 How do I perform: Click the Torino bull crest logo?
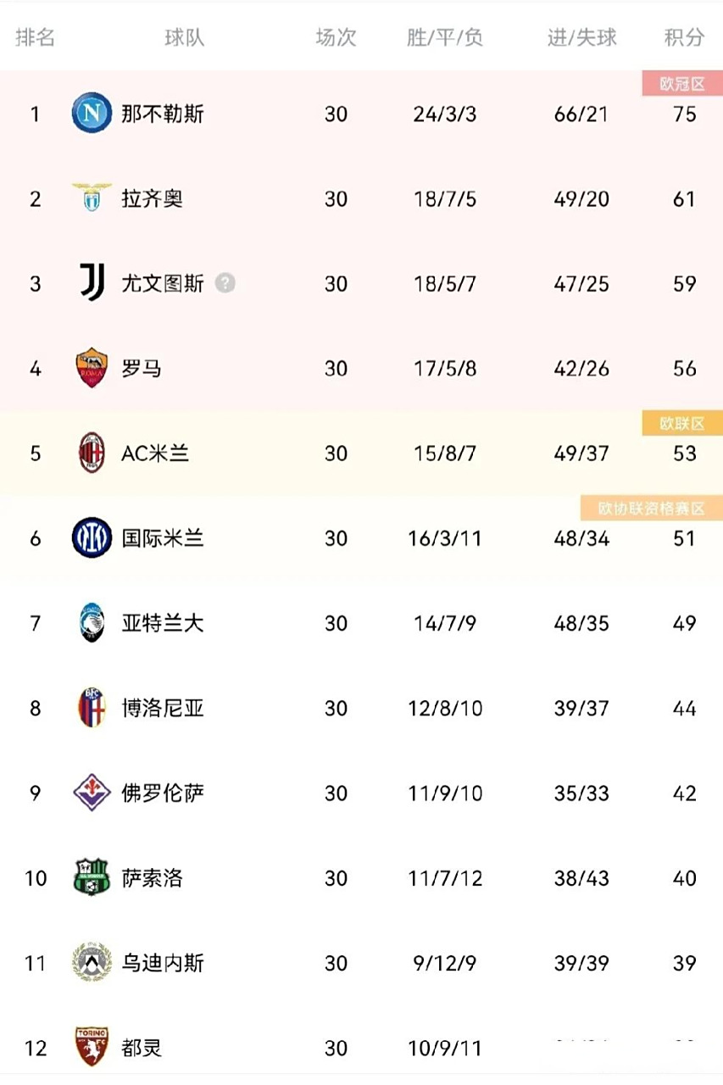click(x=91, y=1048)
